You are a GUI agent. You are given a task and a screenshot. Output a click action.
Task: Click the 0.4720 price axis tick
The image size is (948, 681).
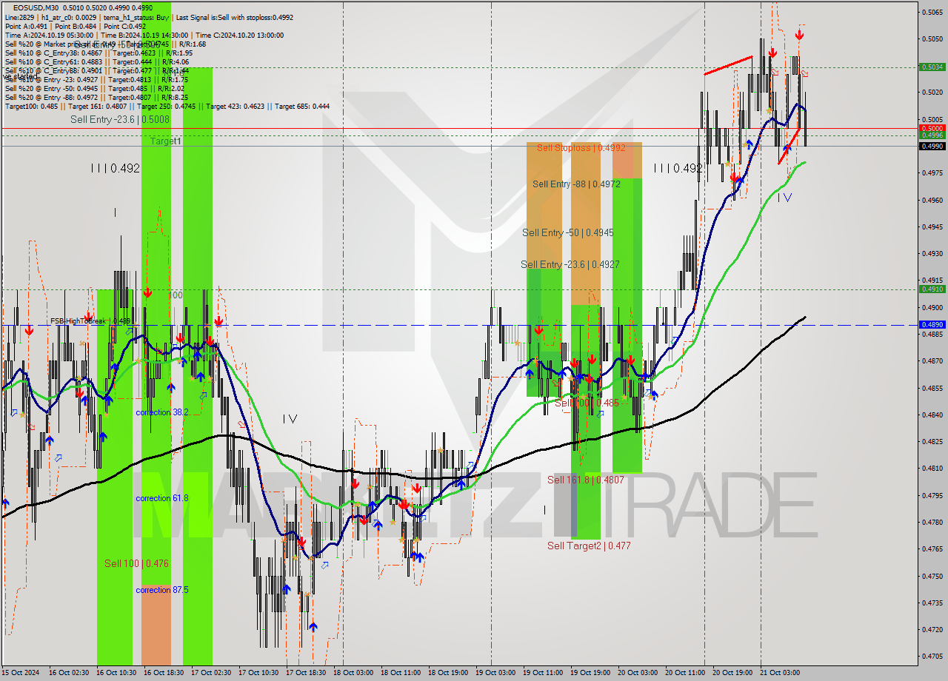click(932, 629)
